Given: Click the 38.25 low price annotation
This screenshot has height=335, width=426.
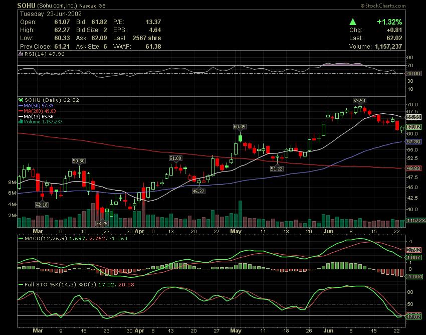Looking at the screenshot, I should pyautogui.click(x=102, y=224).
